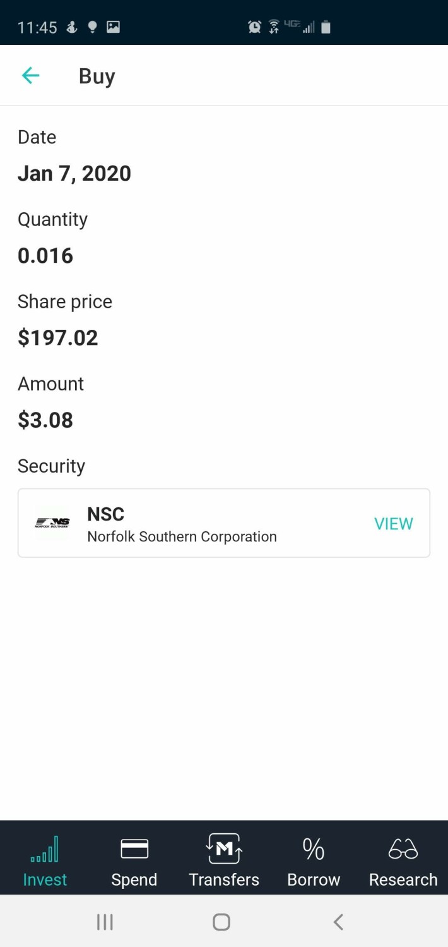
Task: Switch to the Invest tab label
Action: pos(45,879)
